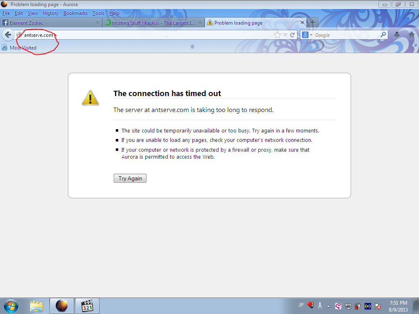
Task: Click the 'protected by a firewall or proxy' line
Action: click(215, 153)
